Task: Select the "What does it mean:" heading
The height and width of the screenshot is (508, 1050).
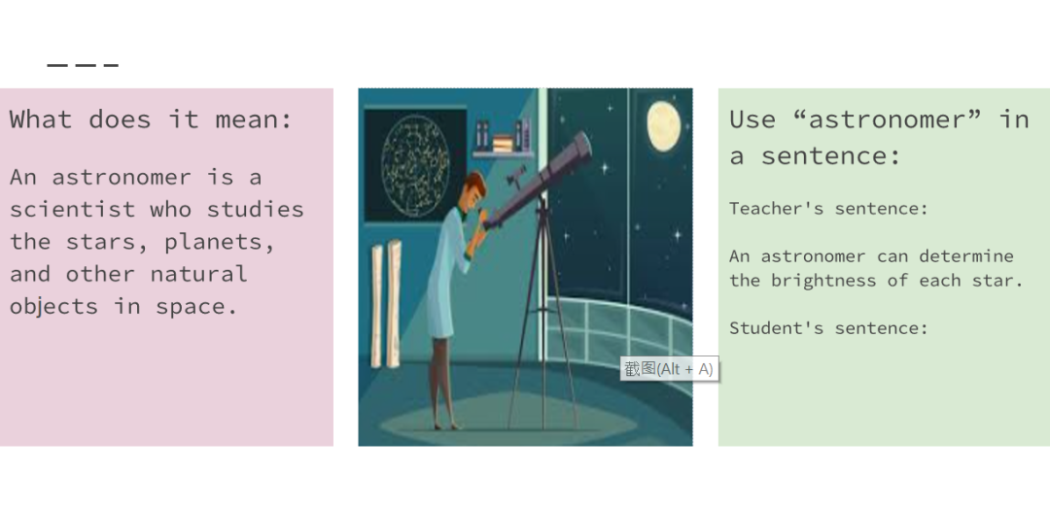Action: (151, 119)
